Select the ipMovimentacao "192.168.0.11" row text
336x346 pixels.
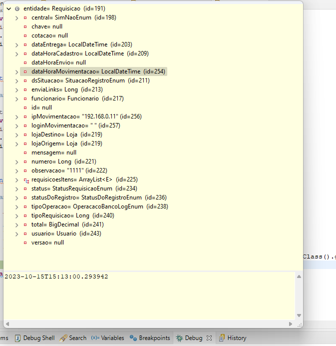(86, 116)
